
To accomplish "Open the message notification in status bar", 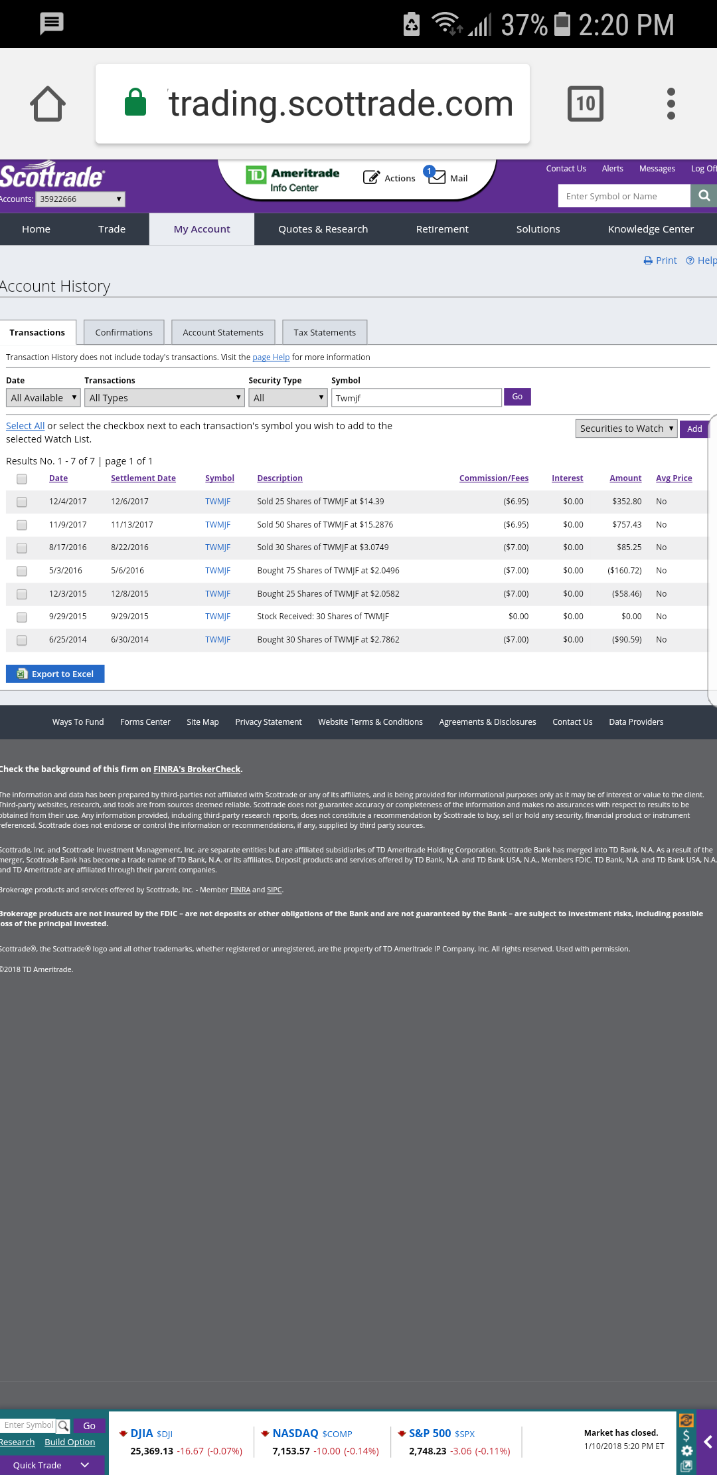I will [x=52, y=23].
